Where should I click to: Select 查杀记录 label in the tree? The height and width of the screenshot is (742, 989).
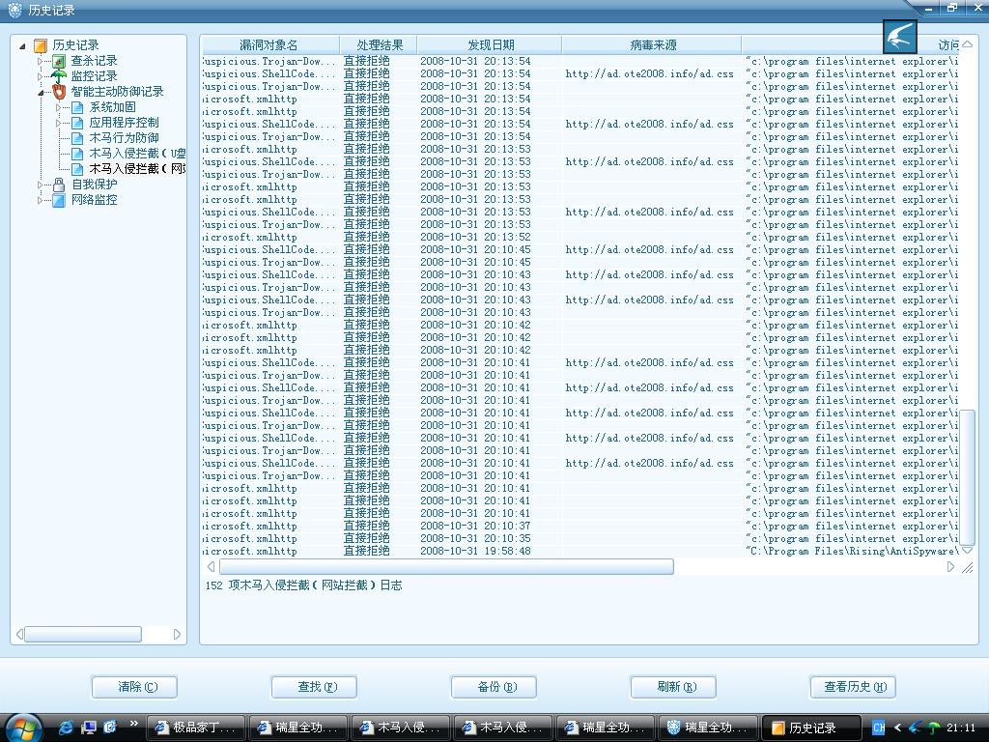(94, 61)
